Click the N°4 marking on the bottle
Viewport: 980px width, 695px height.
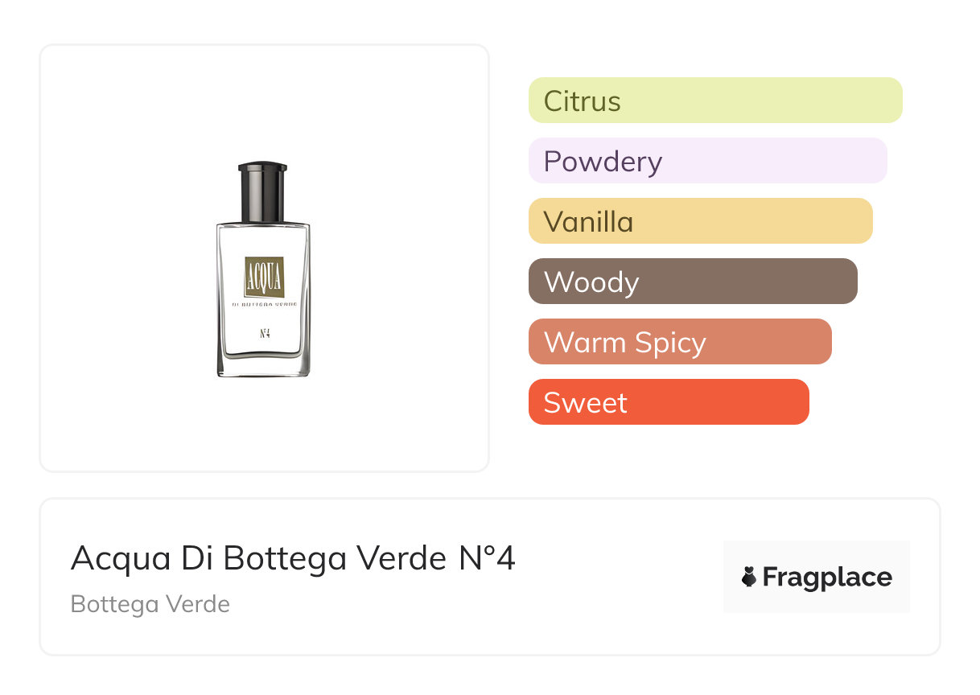click(x=264, y=333)
